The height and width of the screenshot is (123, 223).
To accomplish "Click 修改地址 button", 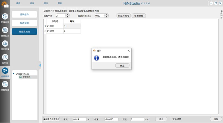I will [139, 16].
